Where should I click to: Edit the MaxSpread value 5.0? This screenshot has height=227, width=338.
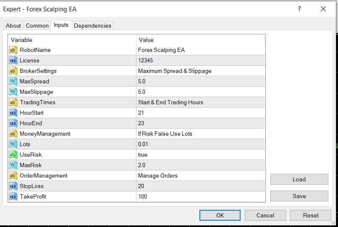(200, 82)
